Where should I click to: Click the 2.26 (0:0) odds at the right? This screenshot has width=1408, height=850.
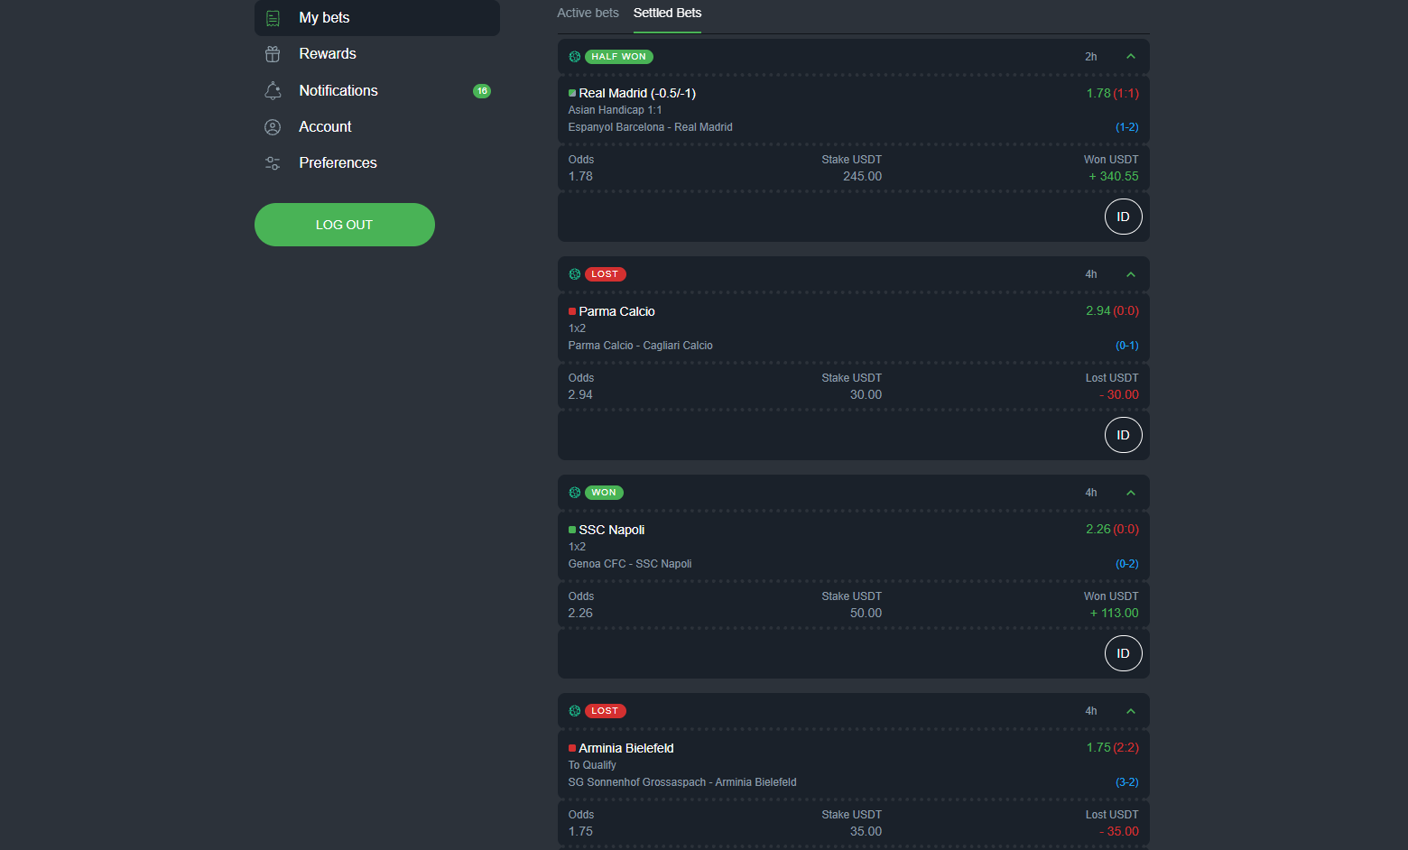(x=1113, y=530)
